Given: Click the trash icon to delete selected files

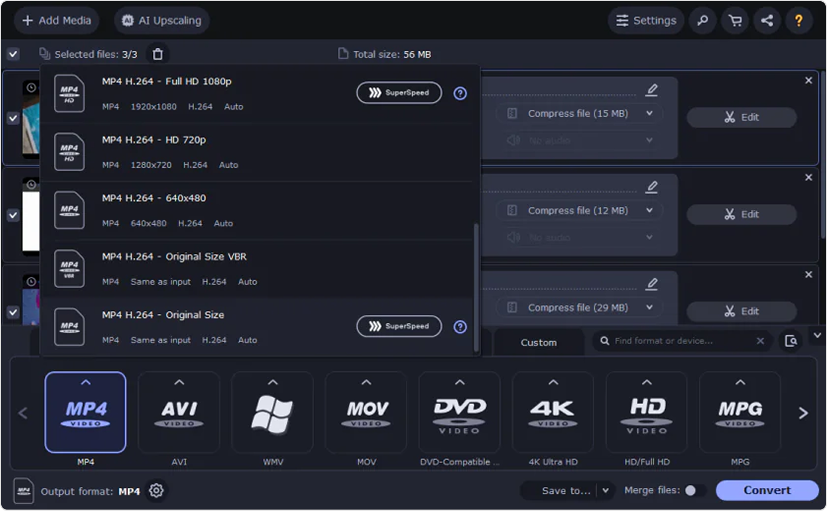Looking at the screenshot, I should tap(158, 54).
